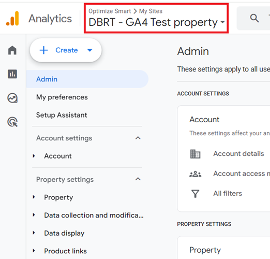
Task: Open the Account access management link
Action: (242, 174)
